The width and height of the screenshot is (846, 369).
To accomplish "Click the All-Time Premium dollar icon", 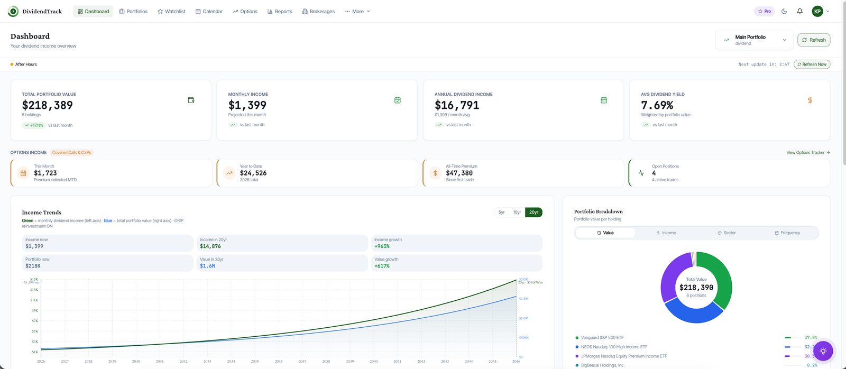I will click(436, 173).
